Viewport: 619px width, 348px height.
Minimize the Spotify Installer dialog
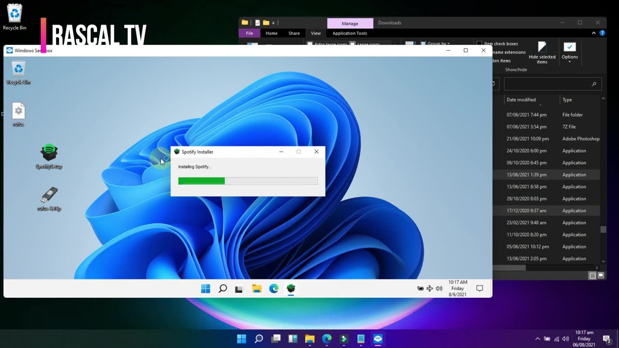[x=281, y=152]
